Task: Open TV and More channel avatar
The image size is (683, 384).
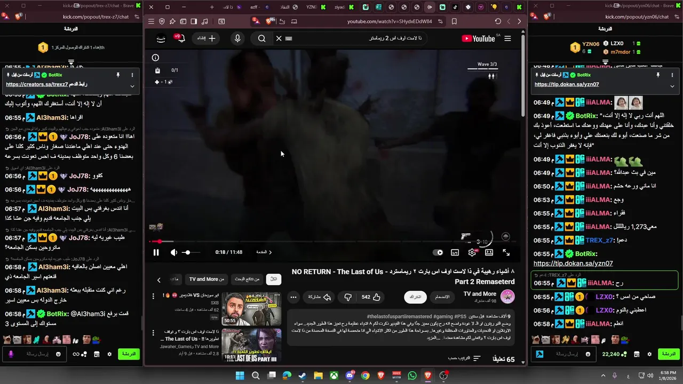Action: (507, 297)
